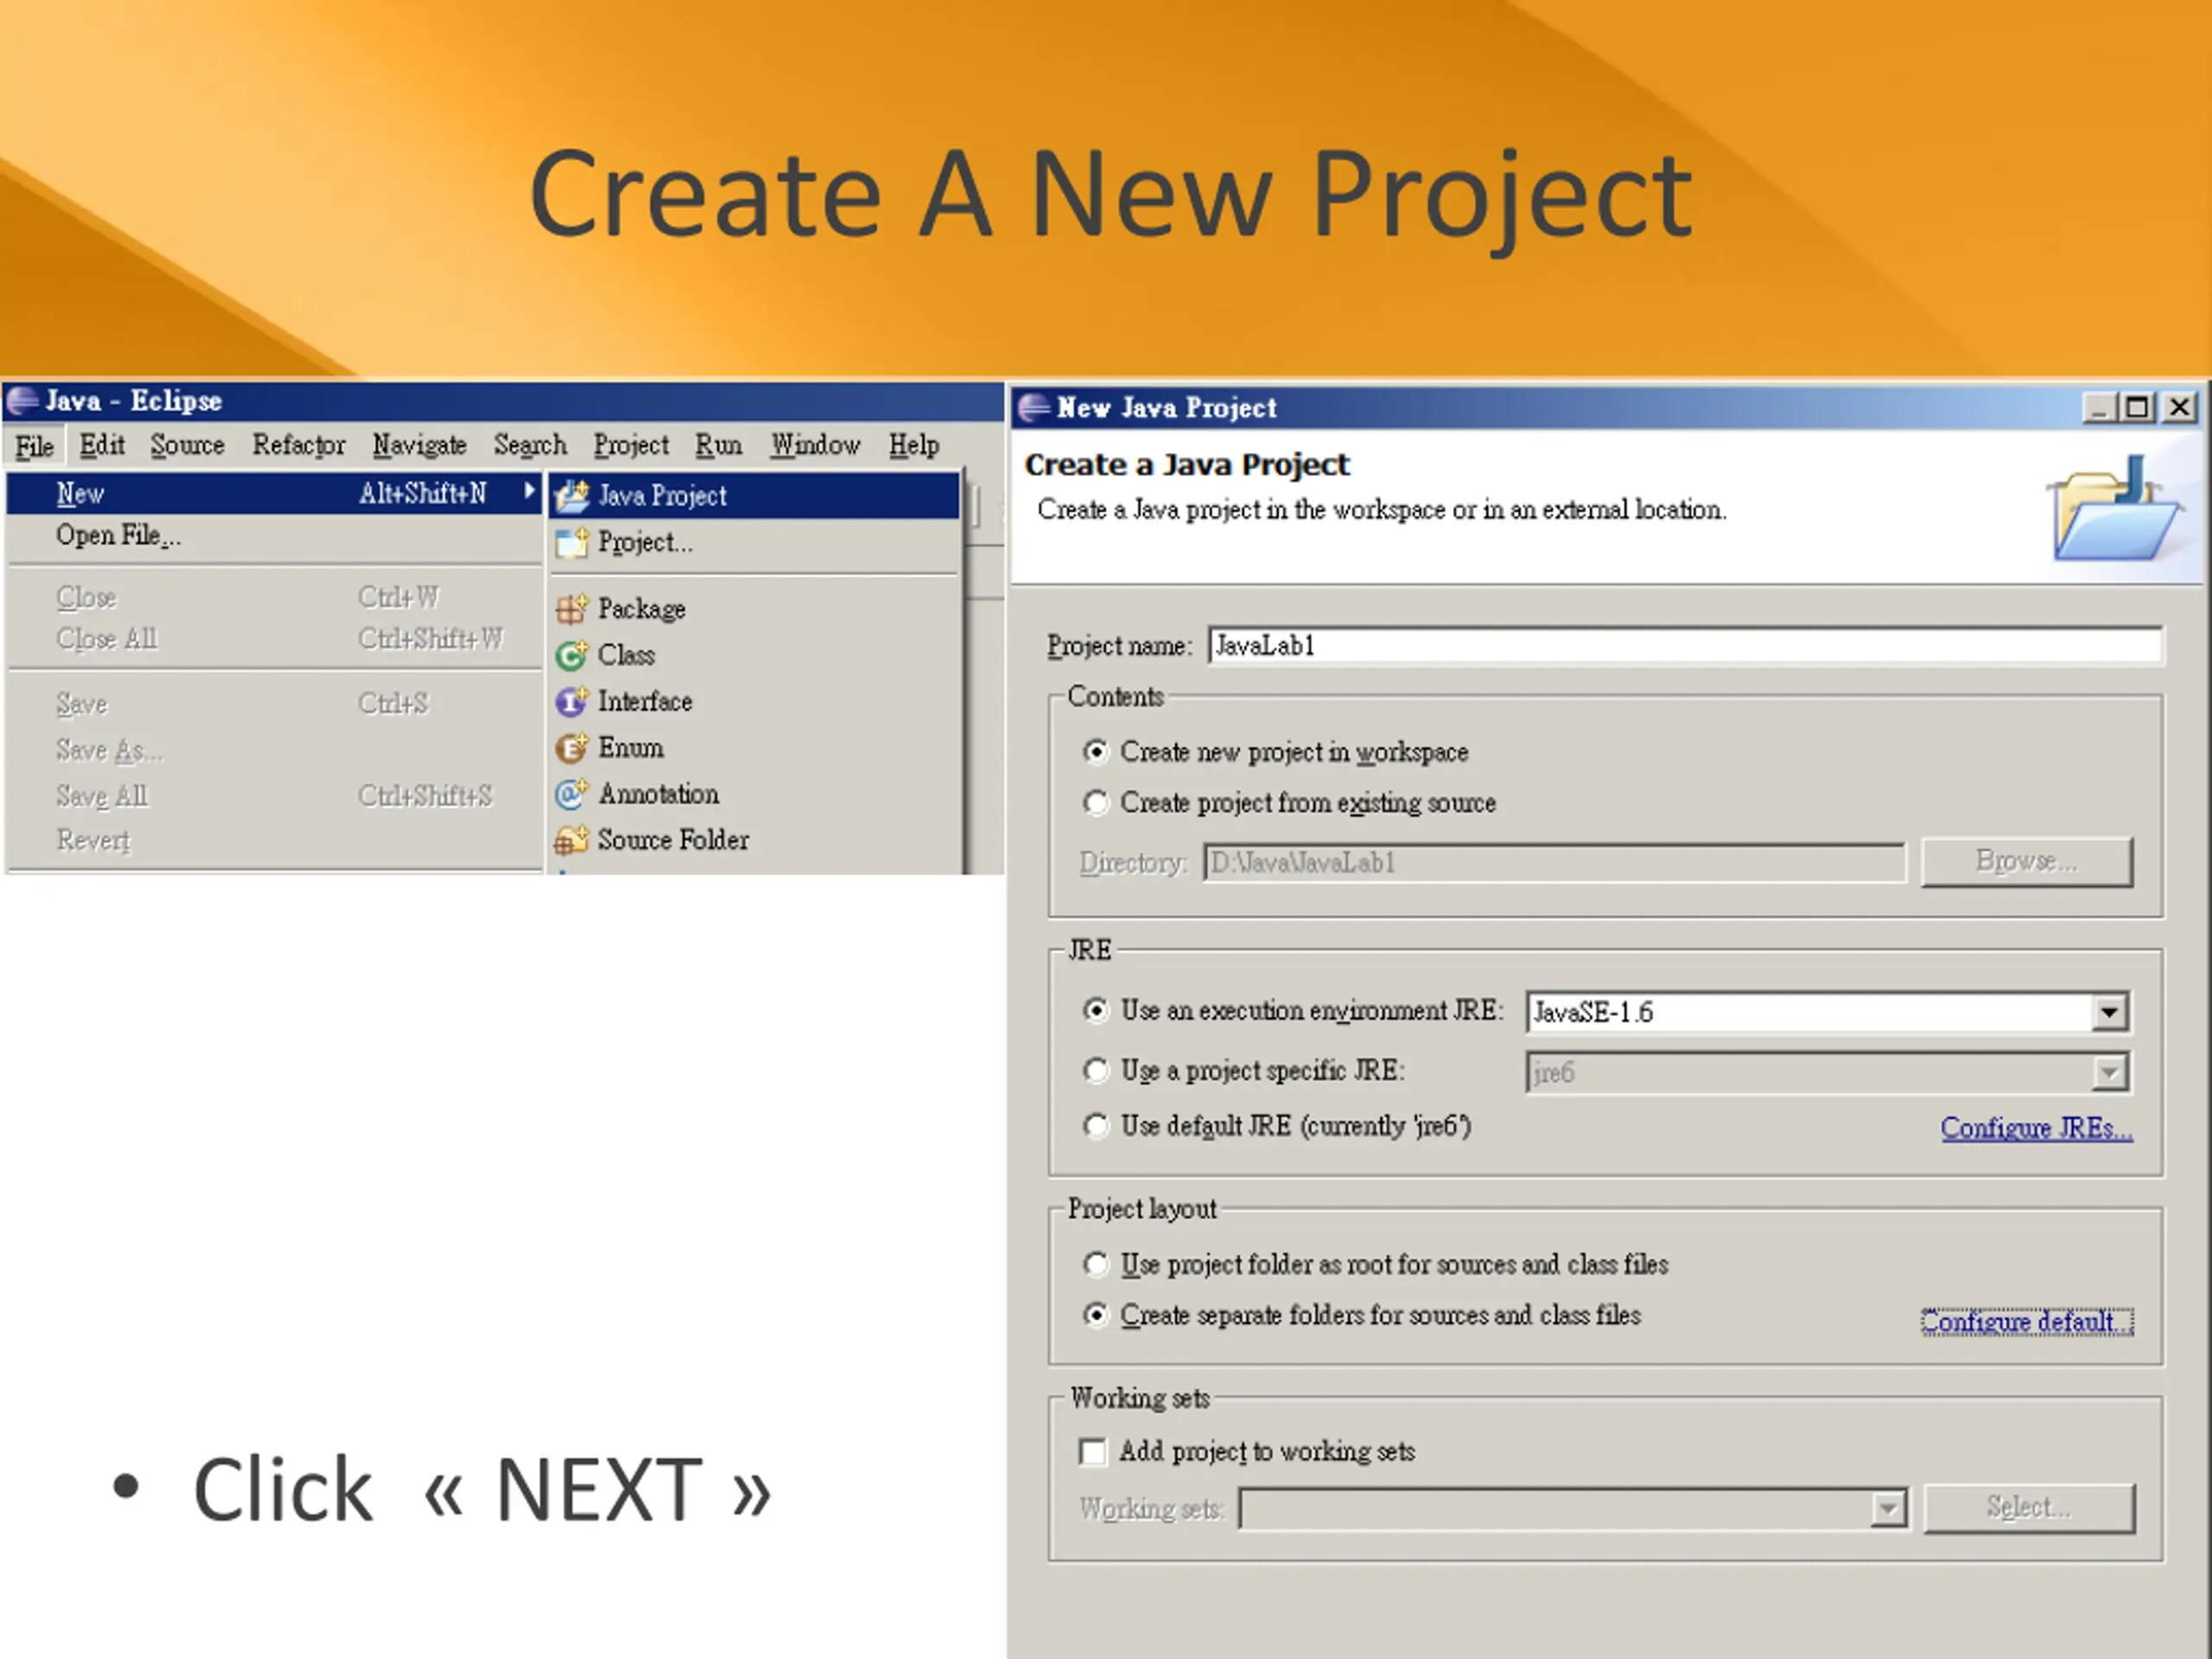Open the Source menu

click(187, 445)
